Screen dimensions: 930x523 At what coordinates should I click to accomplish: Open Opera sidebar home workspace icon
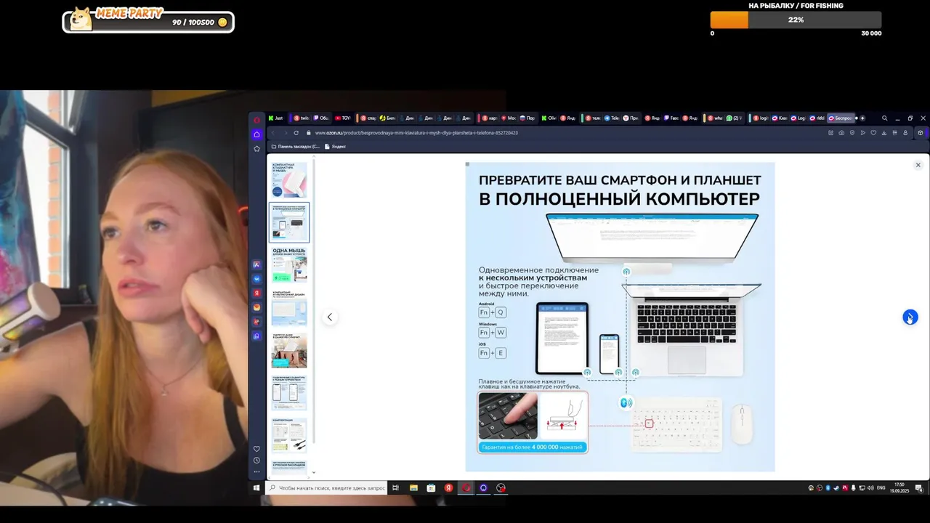[256, 134]
